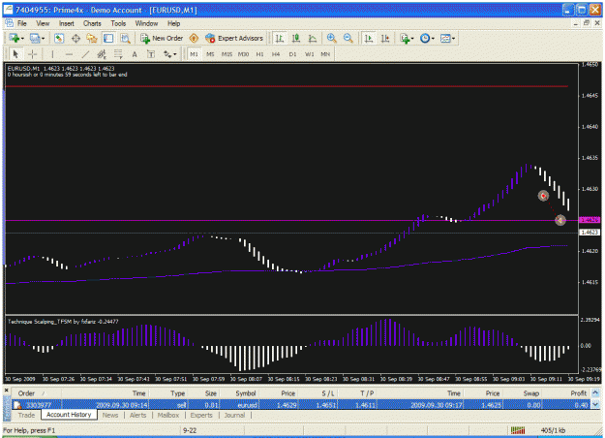
Task: Click the New Order button
Action: 162,38
